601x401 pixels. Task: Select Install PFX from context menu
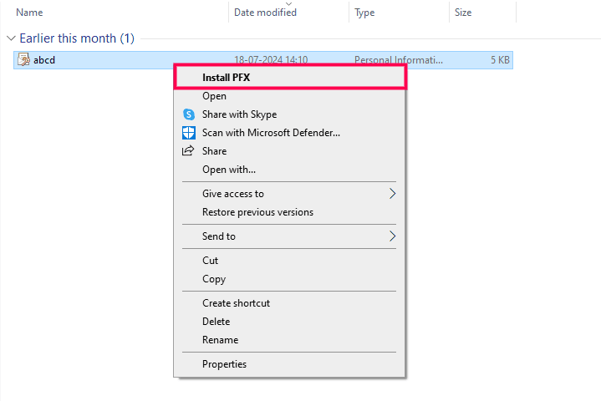(x=226, y=78)
